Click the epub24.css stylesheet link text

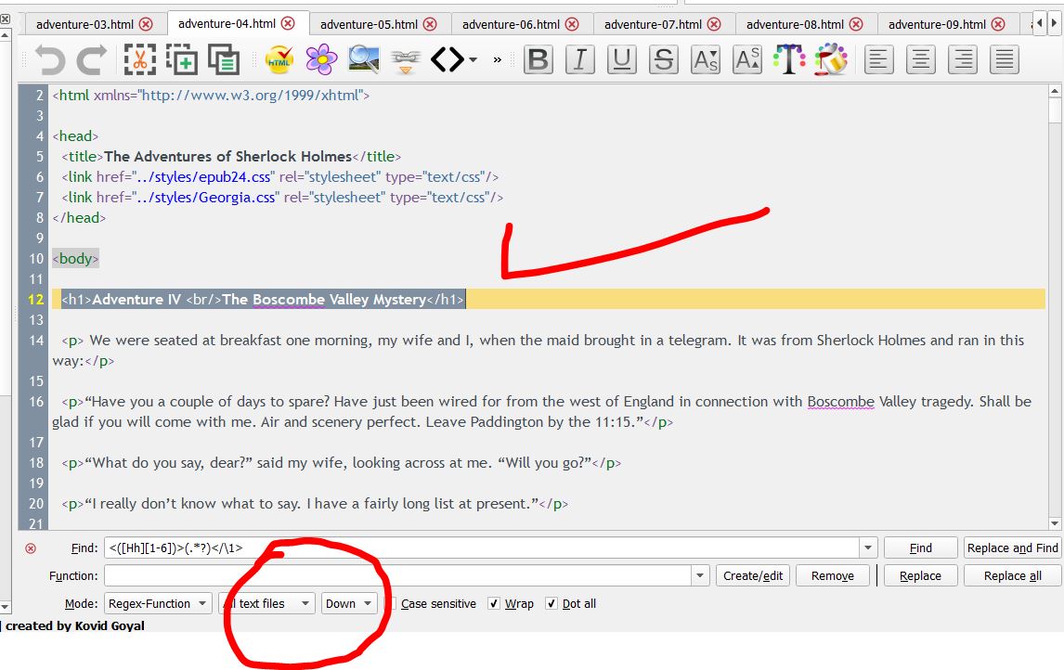click(x=203, y=177)
